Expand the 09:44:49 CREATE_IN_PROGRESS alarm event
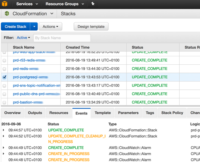 [4, 154]
